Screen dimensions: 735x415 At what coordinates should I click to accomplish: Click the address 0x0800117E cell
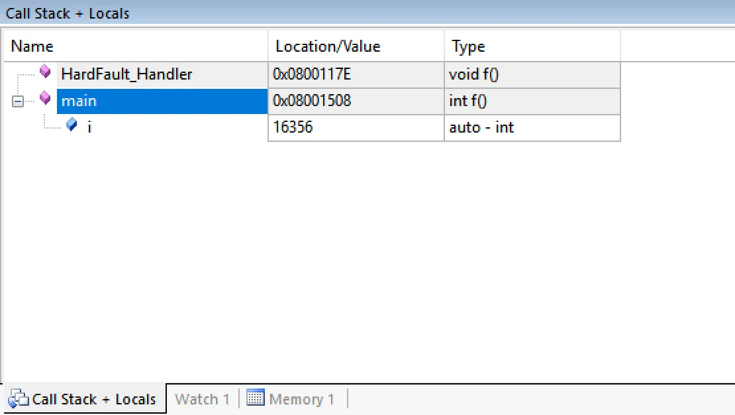pos(311,74)
